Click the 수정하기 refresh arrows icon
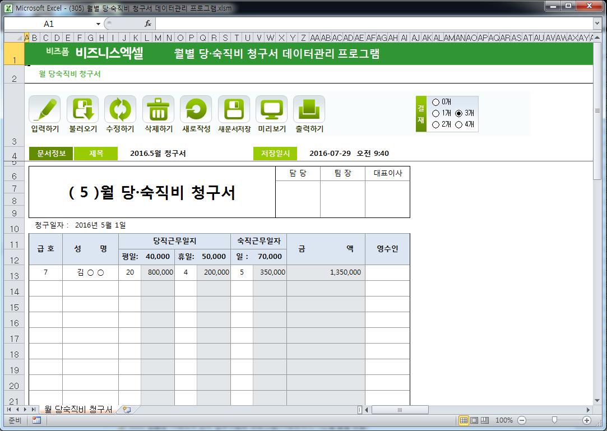This screenshot has width=607, height=431. pyautogui.click(x=121, y=110)
